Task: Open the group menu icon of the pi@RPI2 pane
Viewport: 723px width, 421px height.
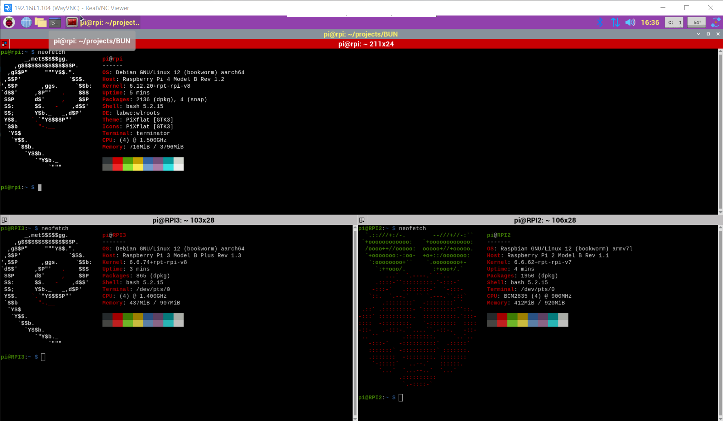Action: click(362, 220)
